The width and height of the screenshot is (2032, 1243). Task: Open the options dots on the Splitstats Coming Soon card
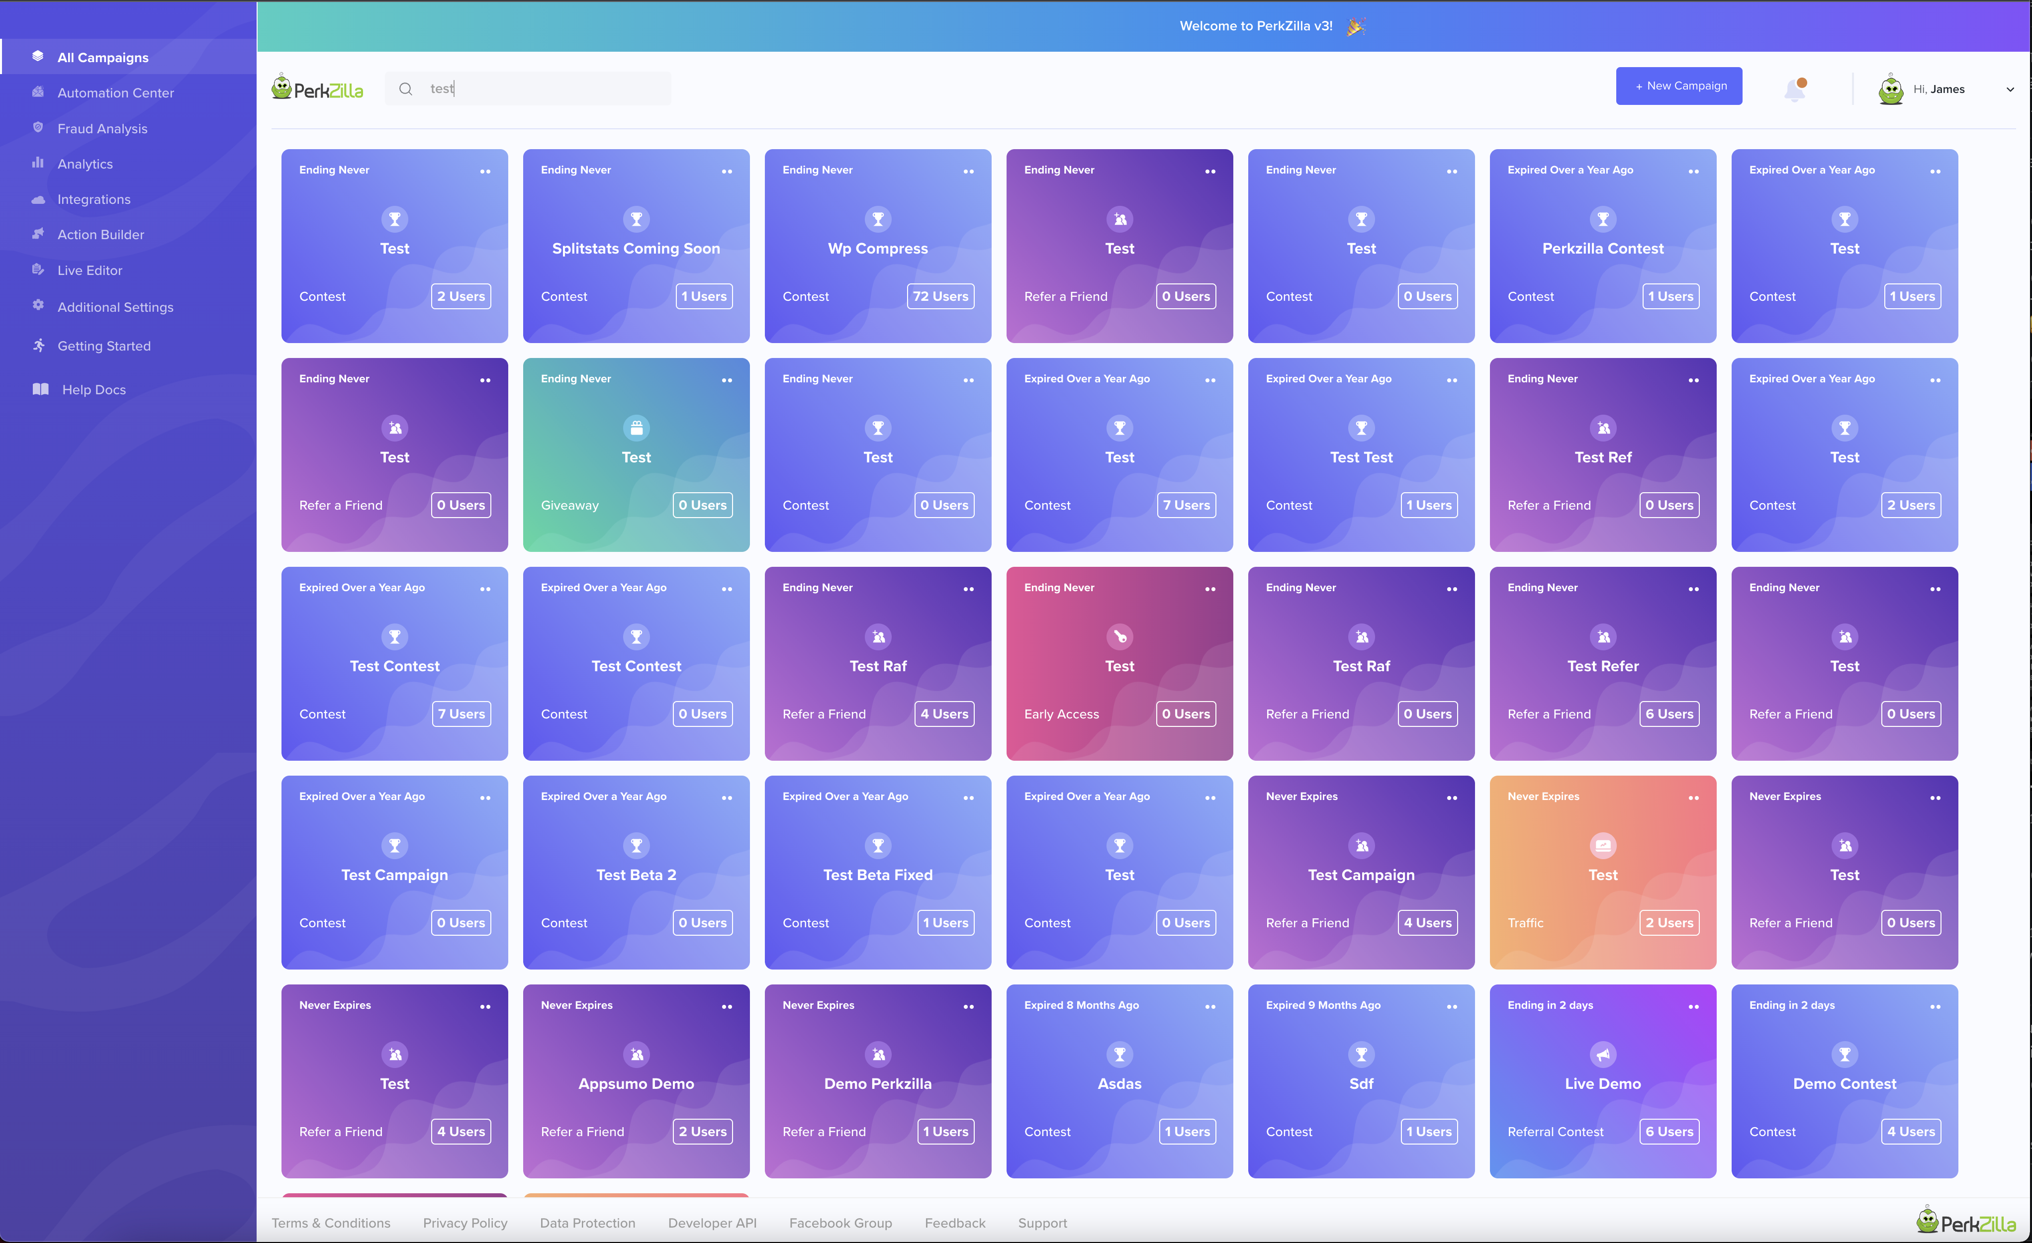(727, 172)
